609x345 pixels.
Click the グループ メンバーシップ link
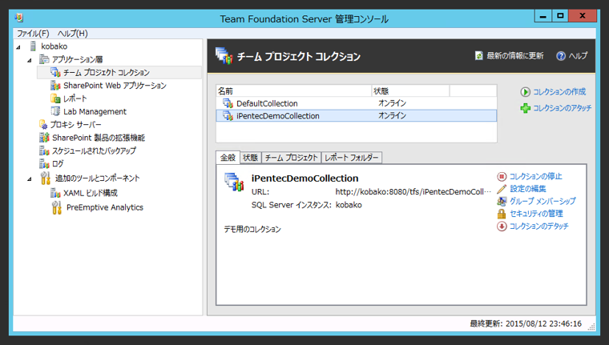tap(542, 202)
